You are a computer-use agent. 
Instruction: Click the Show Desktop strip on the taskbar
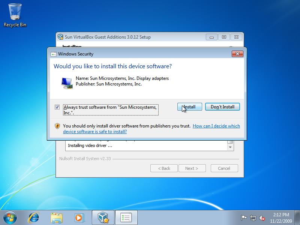point(298,217)
